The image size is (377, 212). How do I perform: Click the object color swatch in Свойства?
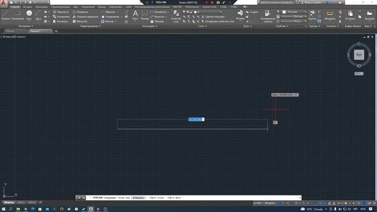point(284,12)
